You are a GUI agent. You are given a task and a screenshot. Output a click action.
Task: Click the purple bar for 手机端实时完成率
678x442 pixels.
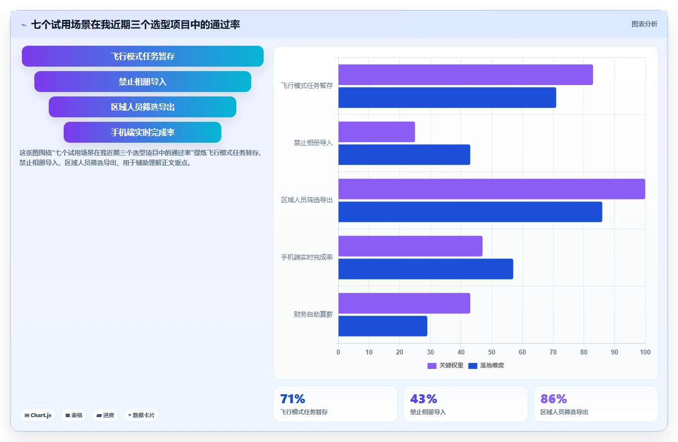410,246
